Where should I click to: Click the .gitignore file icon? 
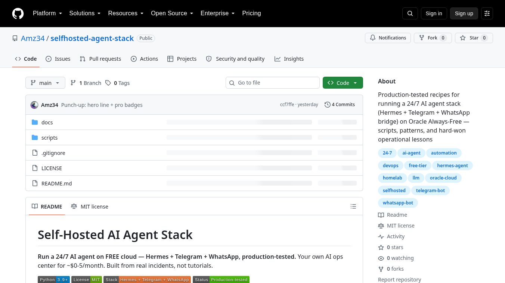click(x=35, y=153)
